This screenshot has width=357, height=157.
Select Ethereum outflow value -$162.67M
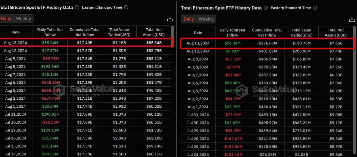[232, 139]
